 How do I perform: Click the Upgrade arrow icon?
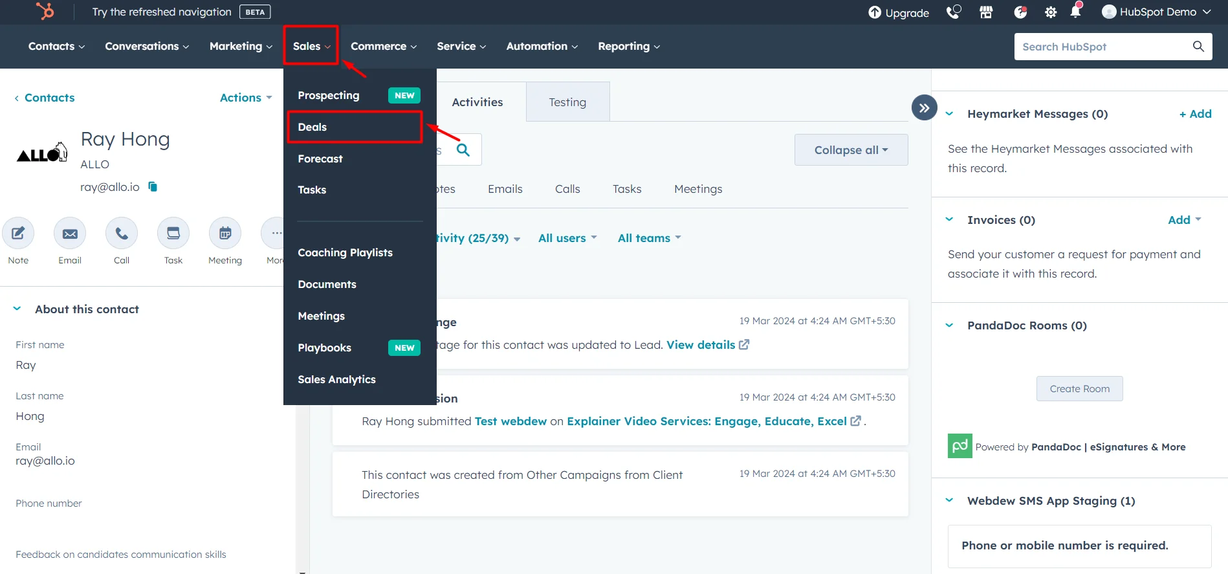click(875, 12)
